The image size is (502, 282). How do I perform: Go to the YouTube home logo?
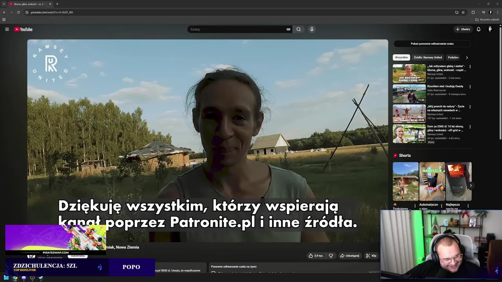24,29
